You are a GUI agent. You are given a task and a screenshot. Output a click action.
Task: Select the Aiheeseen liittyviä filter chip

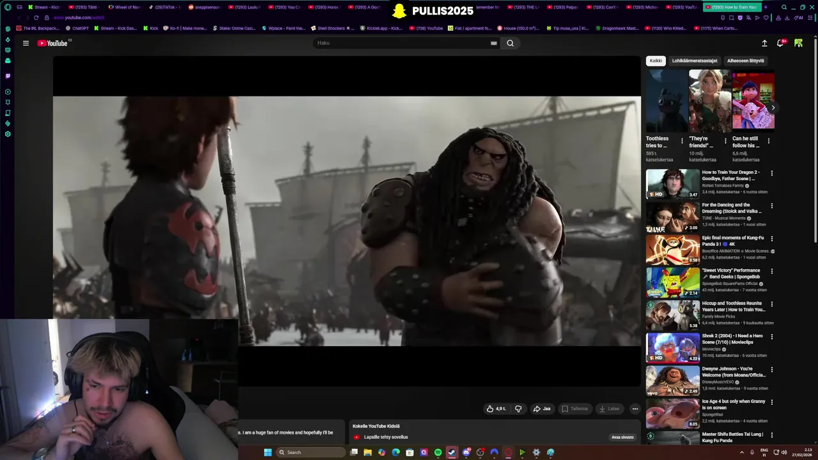[745, 61]
